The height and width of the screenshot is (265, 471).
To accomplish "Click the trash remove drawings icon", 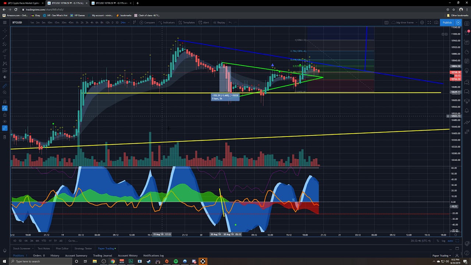I will pyautogui.click(x=5, y=137).
